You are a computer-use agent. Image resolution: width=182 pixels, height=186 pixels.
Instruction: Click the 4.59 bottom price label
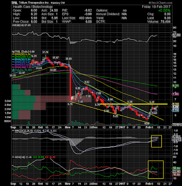pos(146,123)
